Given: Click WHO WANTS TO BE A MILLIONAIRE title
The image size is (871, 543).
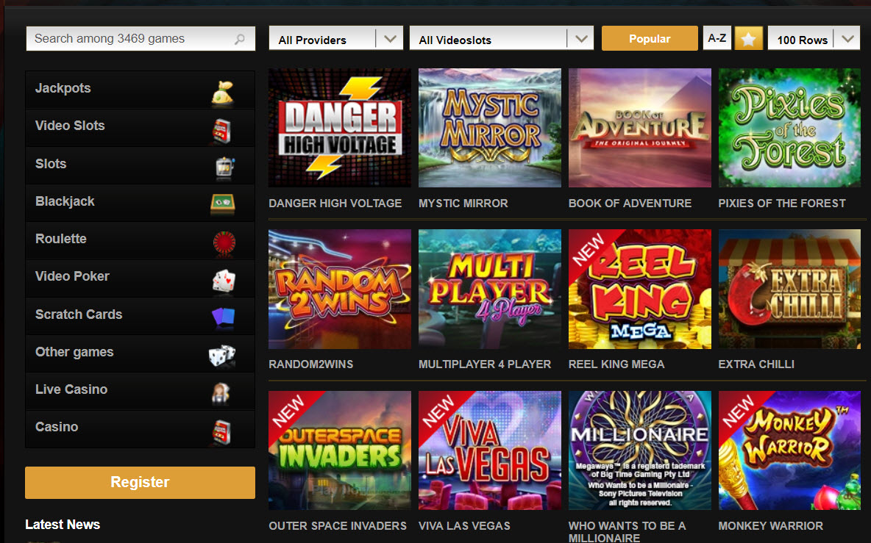Looking at the screenshot, I should [x=628, y=531].
